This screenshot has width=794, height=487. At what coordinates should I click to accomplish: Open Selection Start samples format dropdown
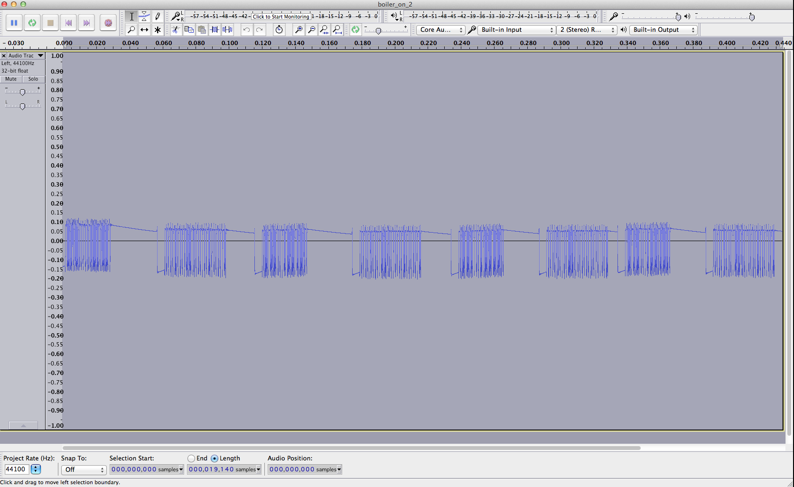(181, 469)
